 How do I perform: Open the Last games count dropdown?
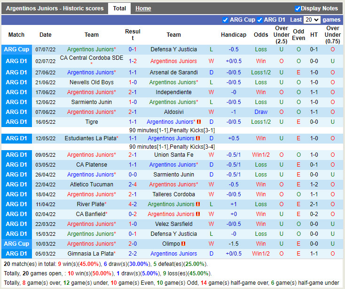[312, 20]
